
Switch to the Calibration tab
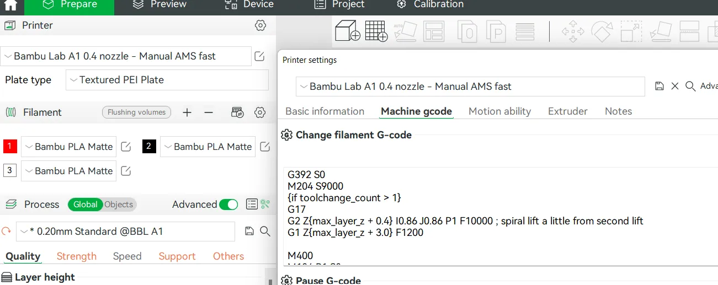point(430,4)
